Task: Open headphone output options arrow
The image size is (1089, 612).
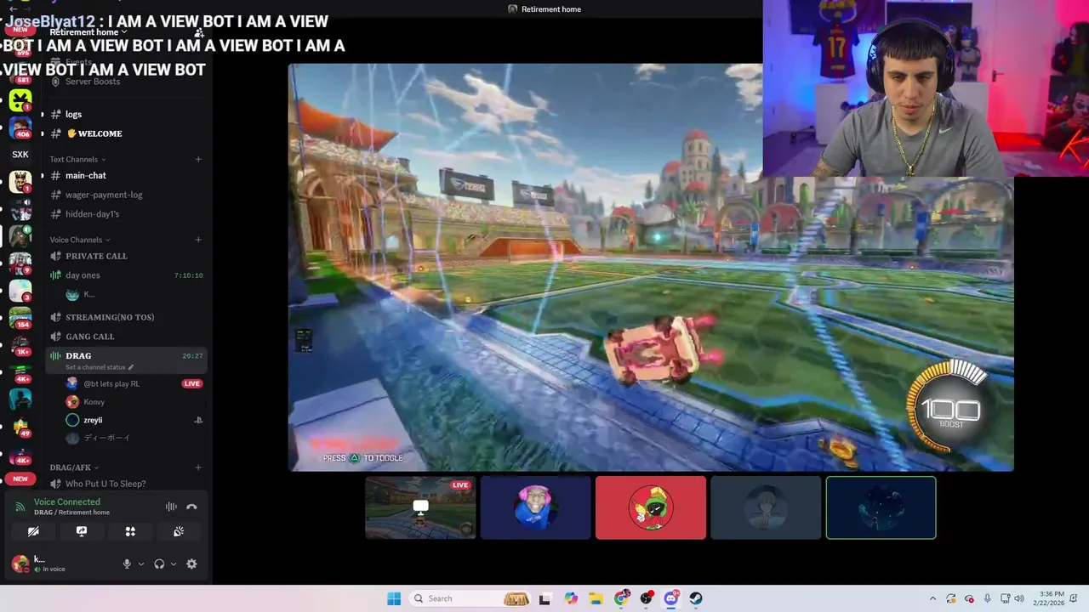Action: pos(174,564)
